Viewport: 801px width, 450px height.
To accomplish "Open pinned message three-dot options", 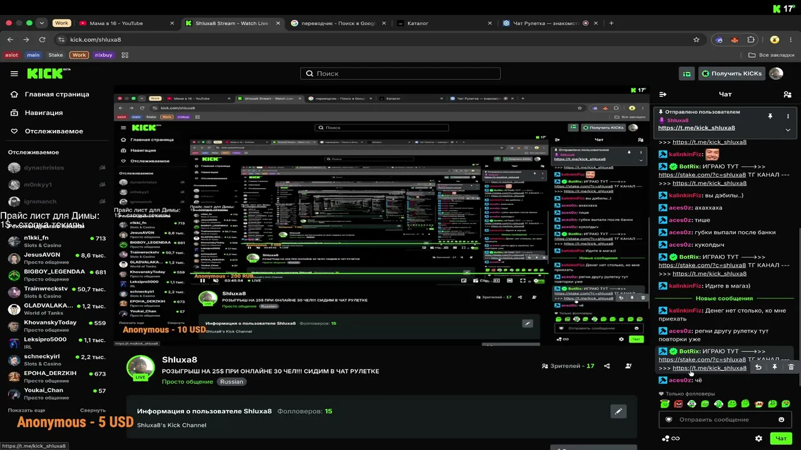I will (788, 116).
